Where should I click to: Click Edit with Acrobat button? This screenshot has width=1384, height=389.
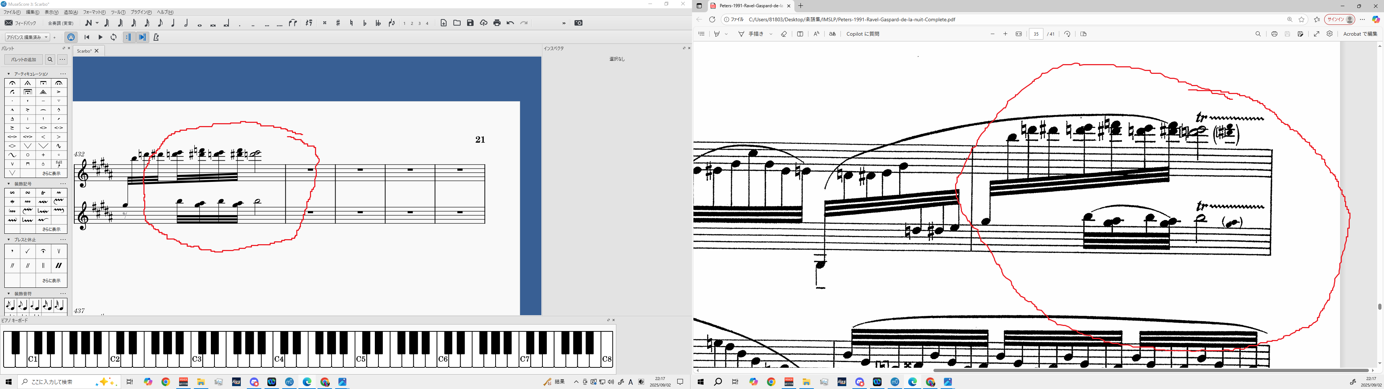click(x=1360, y=34)
